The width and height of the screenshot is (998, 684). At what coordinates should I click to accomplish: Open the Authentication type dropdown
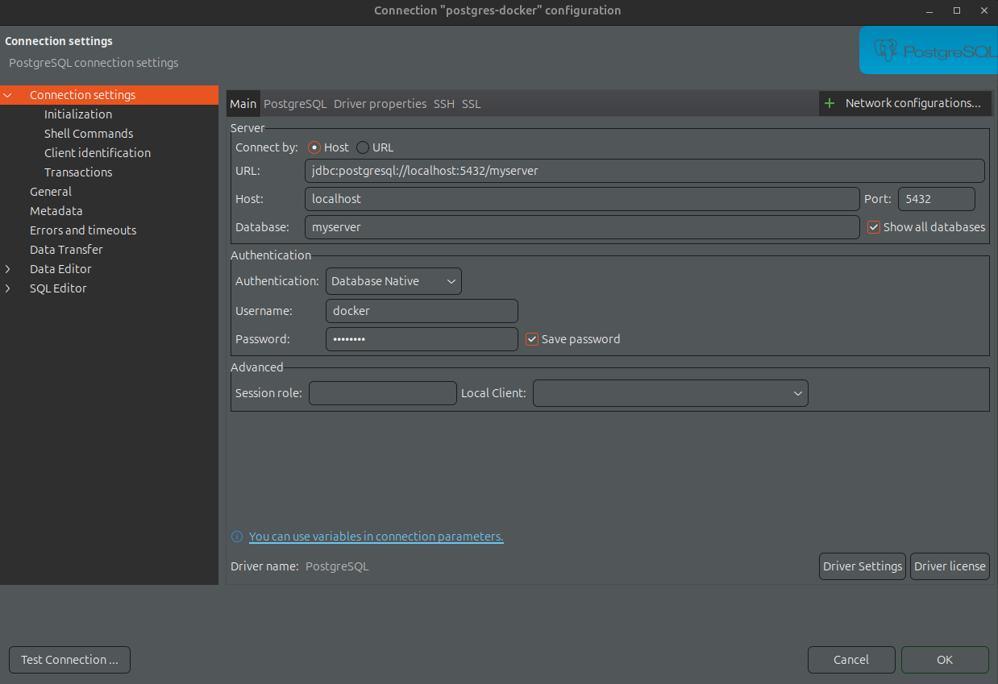point(393,281)
